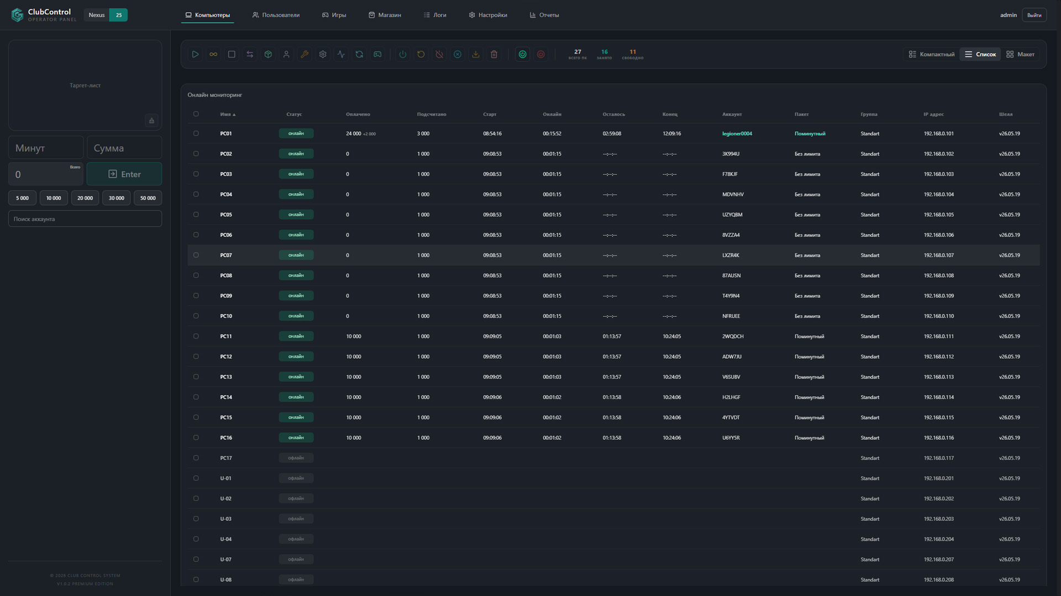Tick the checkbox for PC01 row

196,134
